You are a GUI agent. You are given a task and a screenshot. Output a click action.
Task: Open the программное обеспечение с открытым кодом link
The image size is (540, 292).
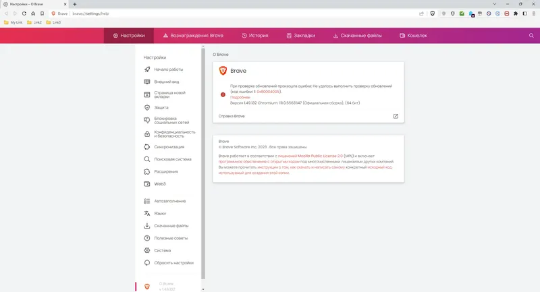(259, 162)
